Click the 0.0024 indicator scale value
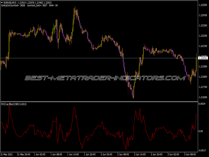This screenshot has height=157, width=209. (202, 104)
